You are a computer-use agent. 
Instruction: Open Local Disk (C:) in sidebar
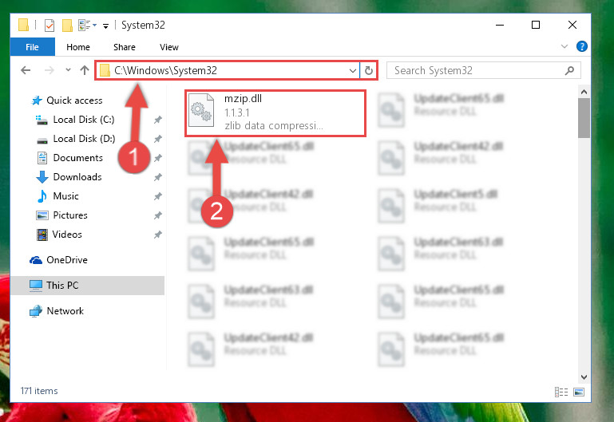(75, 120)
